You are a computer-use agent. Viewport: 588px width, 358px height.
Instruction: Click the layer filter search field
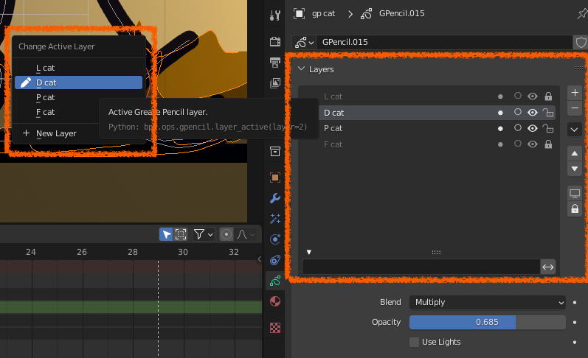(x=421, y=267)
